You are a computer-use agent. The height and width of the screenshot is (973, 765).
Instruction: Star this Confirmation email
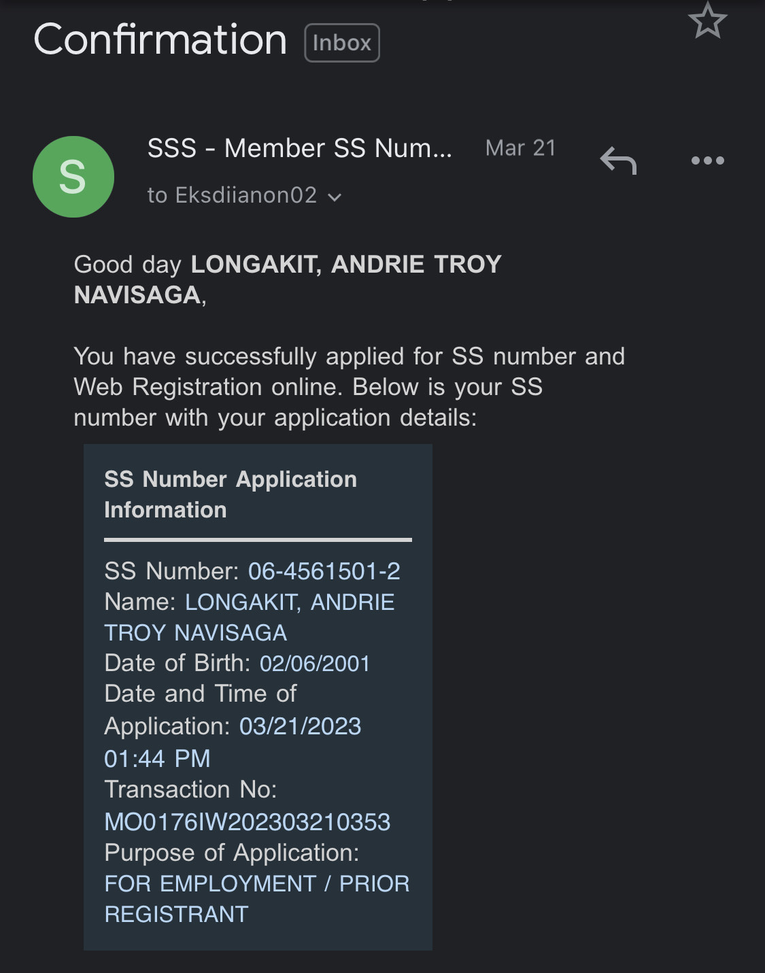coord(707,20)
